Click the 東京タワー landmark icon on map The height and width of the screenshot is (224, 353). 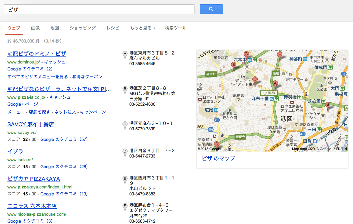pyautogui.click(x=306, y=80)
